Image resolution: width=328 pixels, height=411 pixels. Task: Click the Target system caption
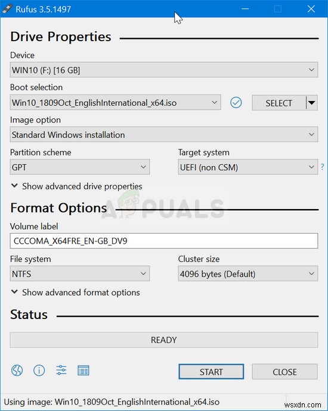tap(204, 152)
